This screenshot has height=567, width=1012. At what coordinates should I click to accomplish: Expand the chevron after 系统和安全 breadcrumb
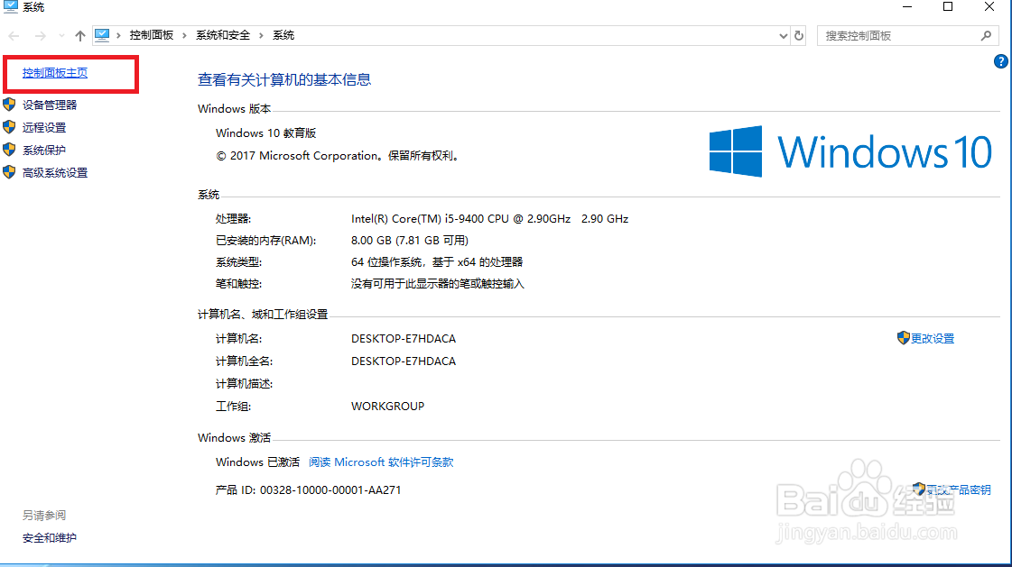[x=261, y=35]
